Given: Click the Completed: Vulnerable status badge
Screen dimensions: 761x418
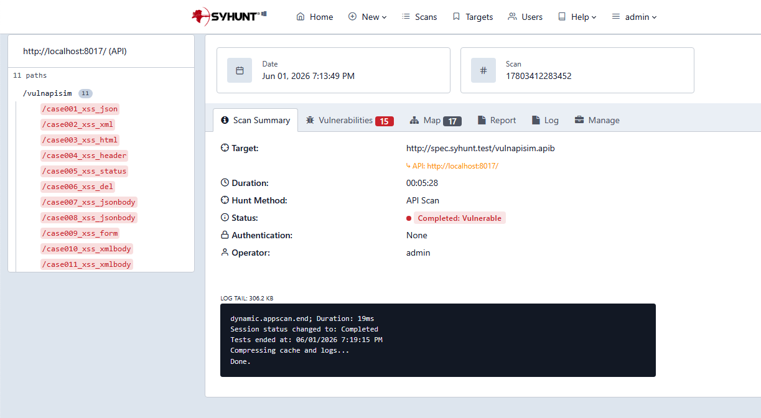Looking at the screenshot, I should coord(460,218).
